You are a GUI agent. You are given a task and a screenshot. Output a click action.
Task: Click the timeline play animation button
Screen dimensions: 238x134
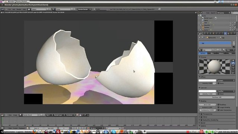(x=80, y=128)
